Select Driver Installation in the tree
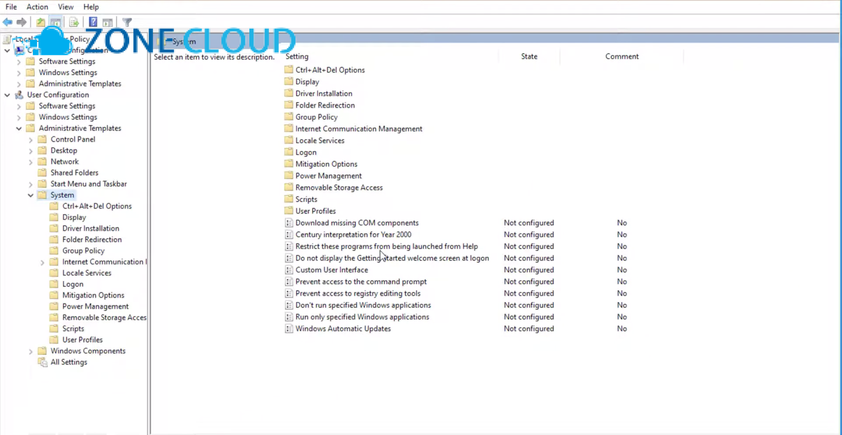Viewport: 842px width, 435px height. (91, 228)
